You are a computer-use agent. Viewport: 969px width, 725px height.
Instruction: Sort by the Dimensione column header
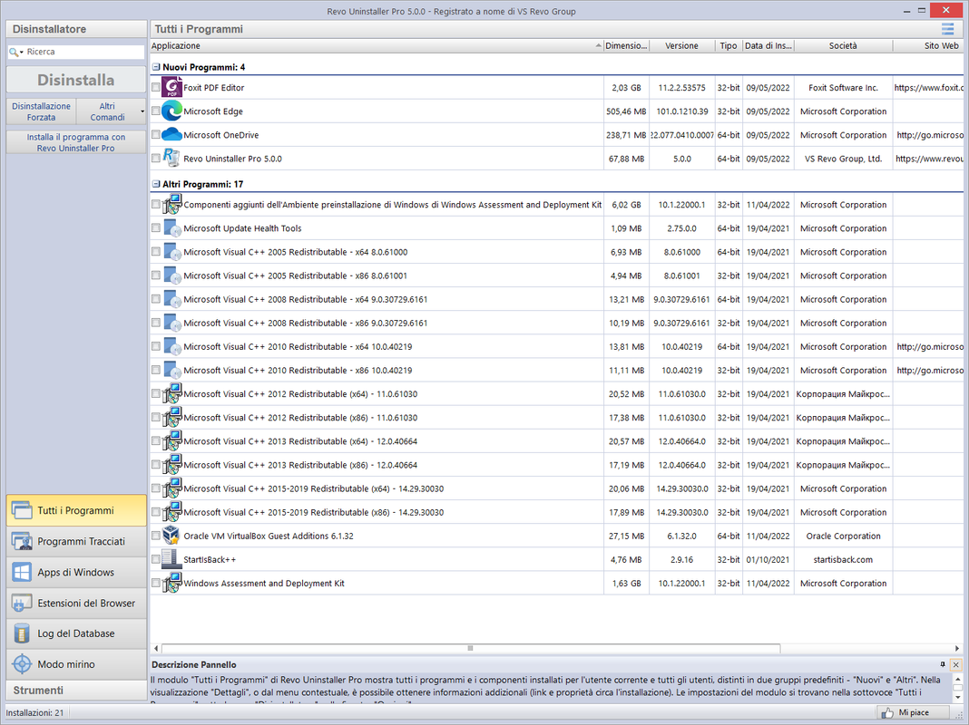(x=626, y=45)
